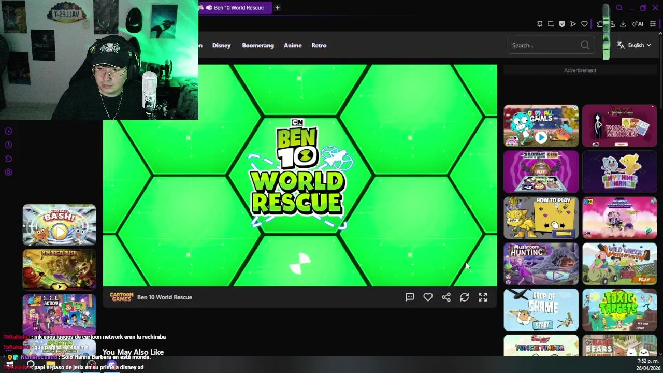Click the taskbar clock showing 7:52 p. m.
This screenshot has height=373, width=663.
click(648, 361)
